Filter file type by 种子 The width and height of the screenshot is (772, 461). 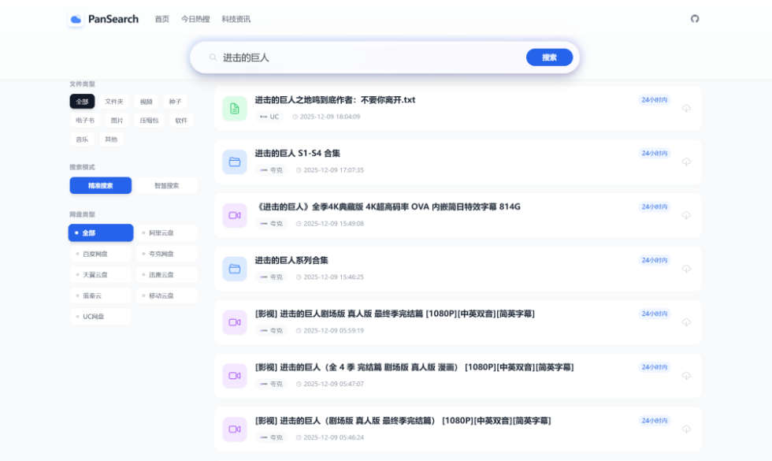(175, 102)
